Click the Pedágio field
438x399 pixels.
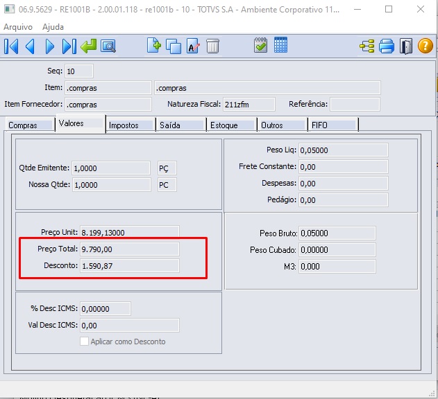point(344,200)
